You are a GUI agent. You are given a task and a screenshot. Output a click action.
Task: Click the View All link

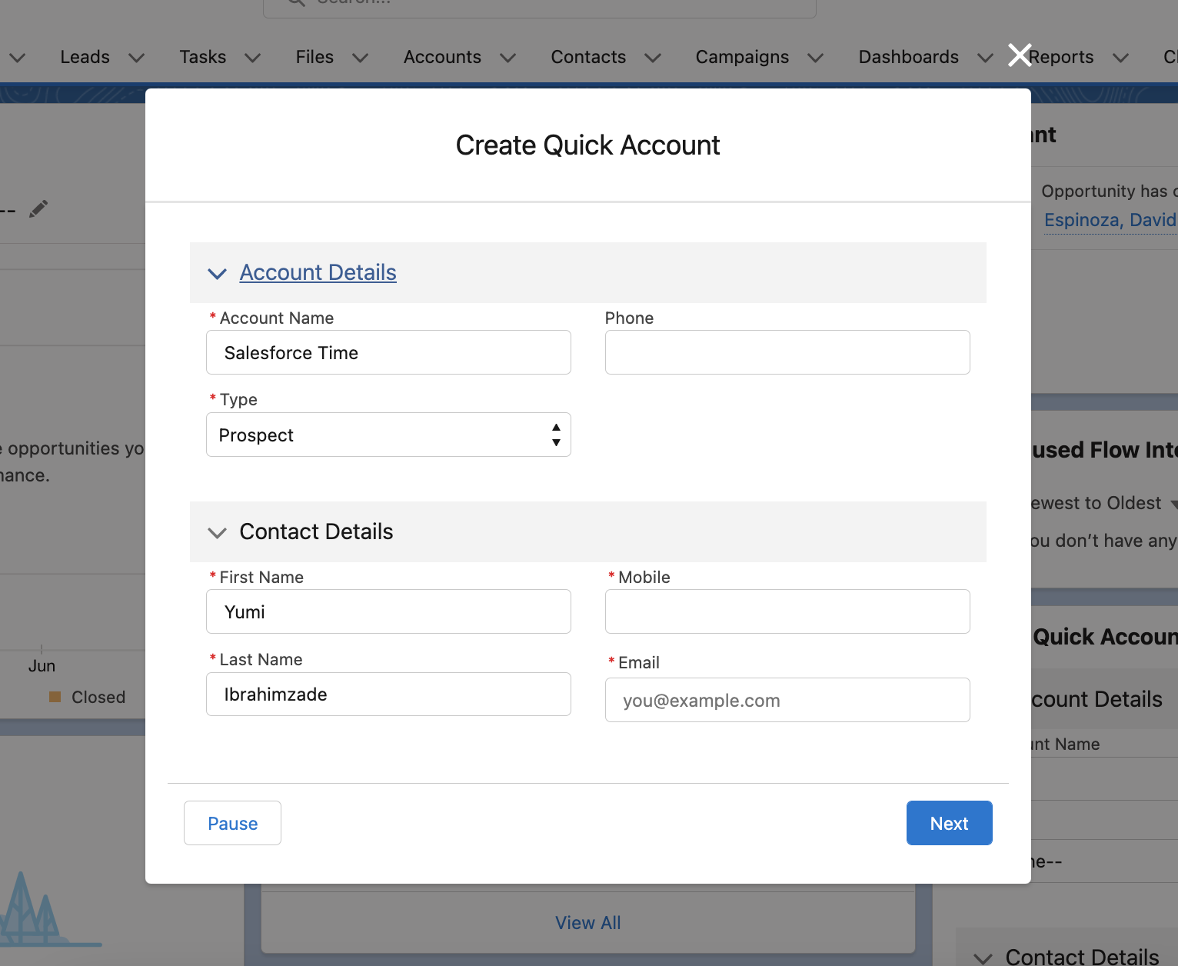coord(587,922)
